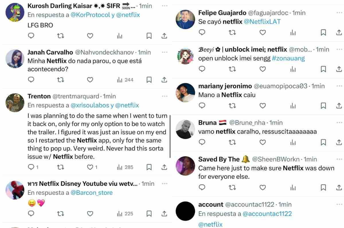Retweet Beeyi's unblock imei tweet
The image size is (344, 228).
232,69
